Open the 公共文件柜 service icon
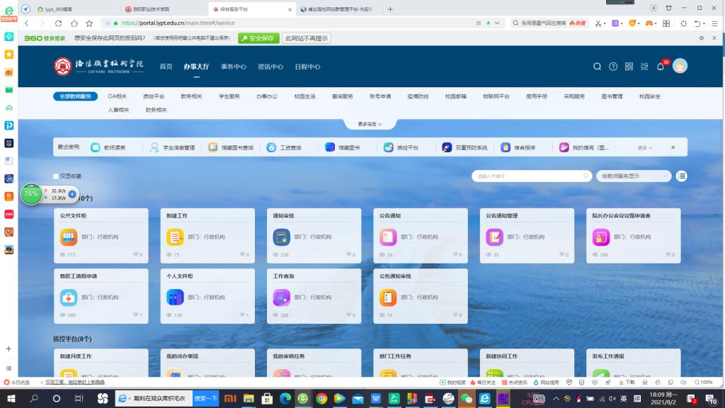This screenshot has width=725, height=408. 68,237
